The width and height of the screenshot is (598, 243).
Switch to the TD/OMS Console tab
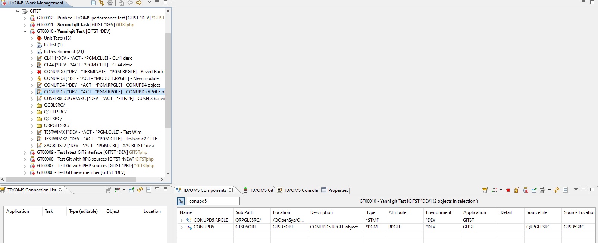[x=297, y=190]
